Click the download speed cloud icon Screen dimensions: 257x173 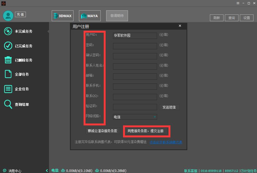tap(97, 170)
